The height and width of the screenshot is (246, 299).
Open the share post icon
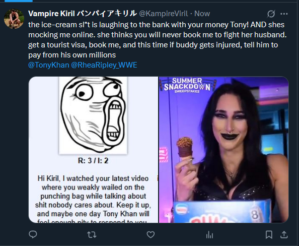(x=284, y=234)
